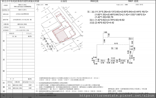The width and height of the screenshot is (156, 98).
Task: Click the 第二層 area formula's first line
Action: [x=118, y=12]
